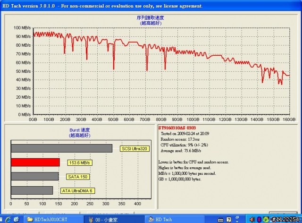Click the Burst 速度 chart title
This screenshot has height=223, width=302.
point(80,130)
